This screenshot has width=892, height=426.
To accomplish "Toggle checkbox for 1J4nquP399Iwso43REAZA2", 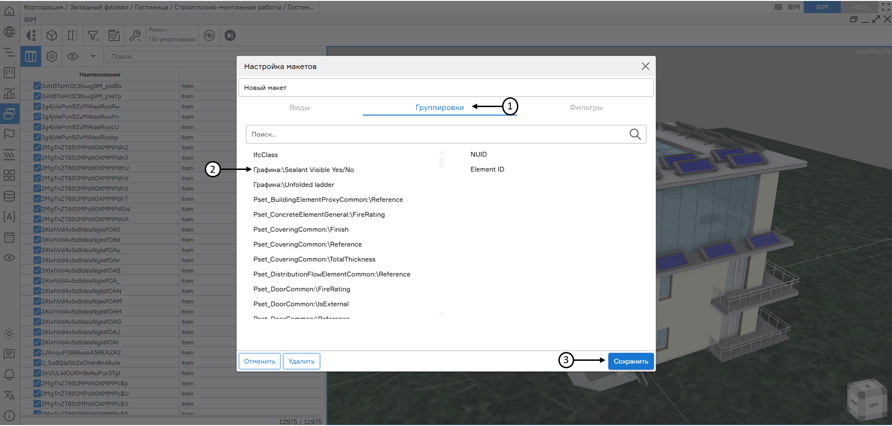I will coord(37,352).
